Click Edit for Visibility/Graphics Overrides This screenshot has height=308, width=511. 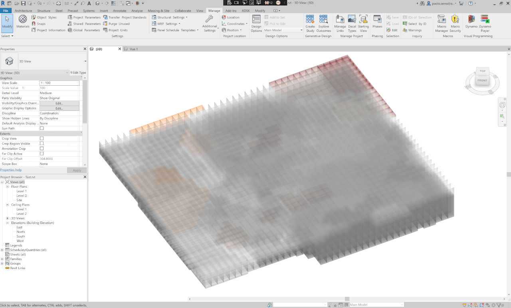[x=59, y=103]
